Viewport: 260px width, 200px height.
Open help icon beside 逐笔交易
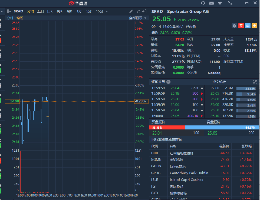(x=168, y=82)
